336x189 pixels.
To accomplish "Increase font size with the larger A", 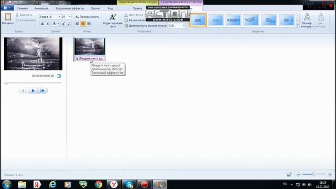I will [63, 24].
